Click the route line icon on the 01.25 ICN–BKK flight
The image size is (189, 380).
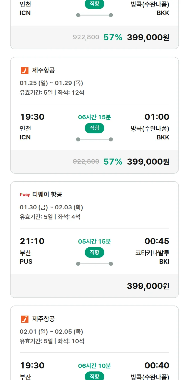tap(94, 139)
